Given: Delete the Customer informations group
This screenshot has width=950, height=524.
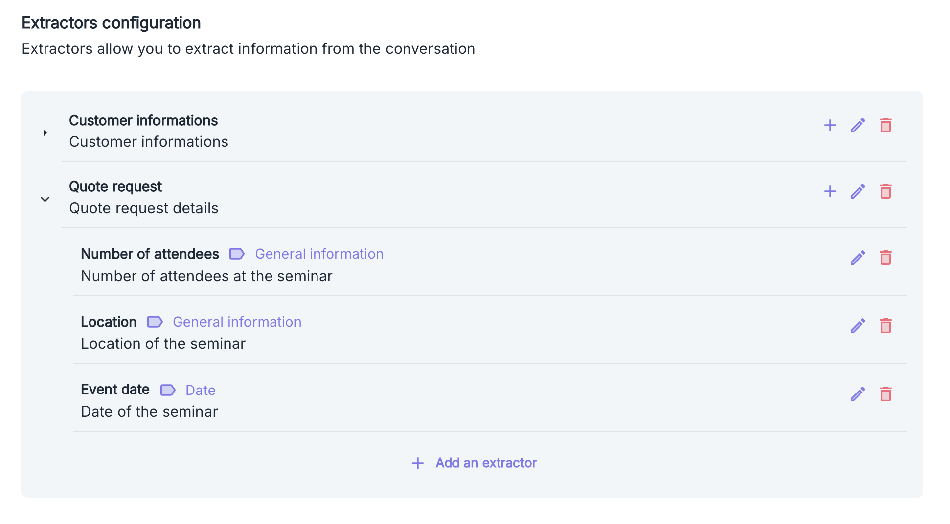Looking at the screenshot, I should click(885, 125).
